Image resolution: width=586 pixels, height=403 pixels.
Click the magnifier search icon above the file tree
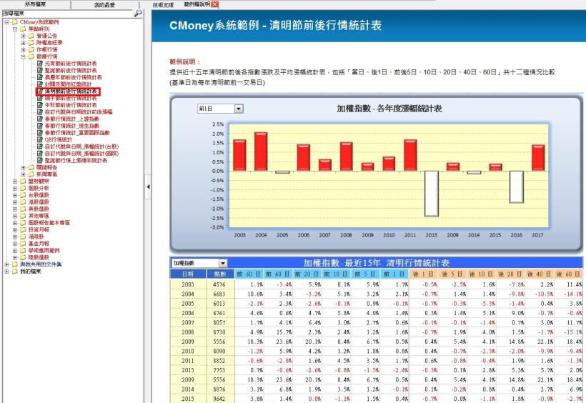point(138,13)
